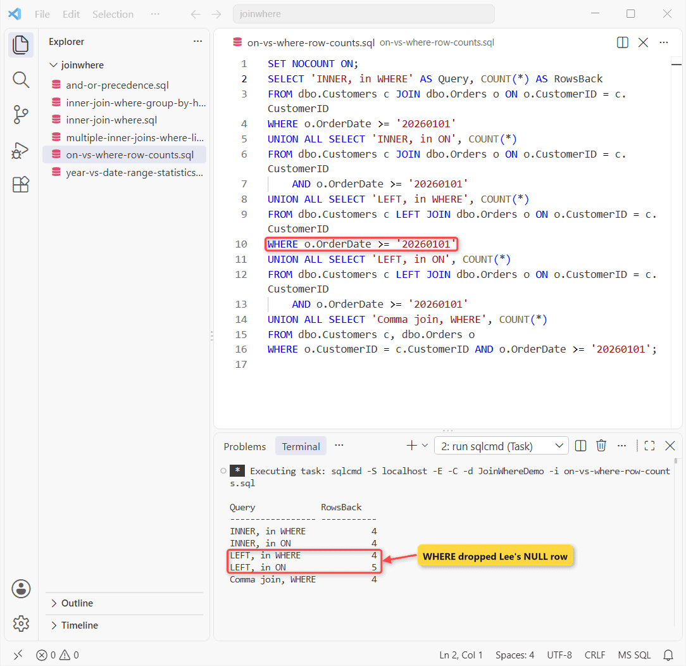Click the VS Code logo icon

click(x=15, y=14)
